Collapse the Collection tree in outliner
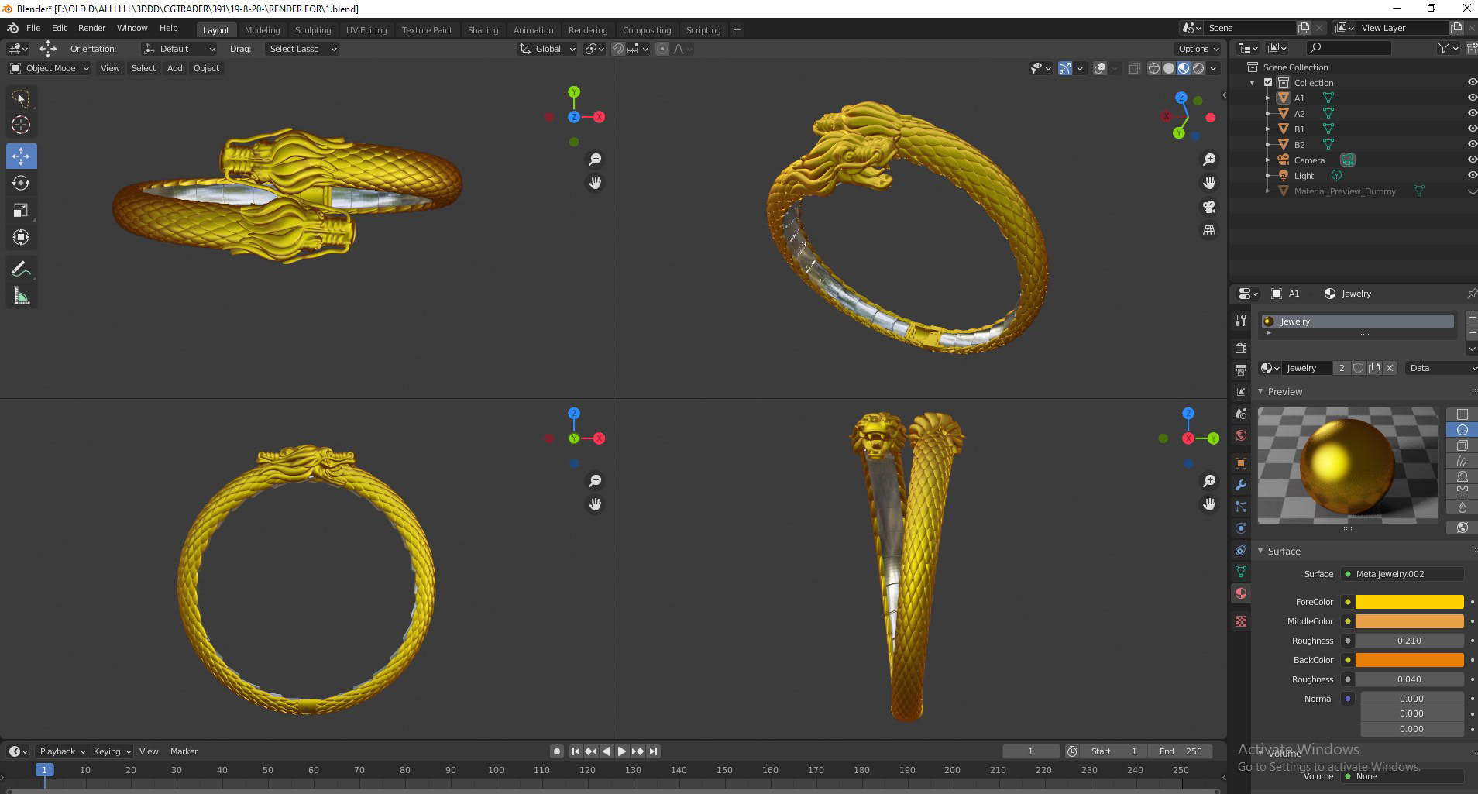1478x794 pixels. (1253, 83)
